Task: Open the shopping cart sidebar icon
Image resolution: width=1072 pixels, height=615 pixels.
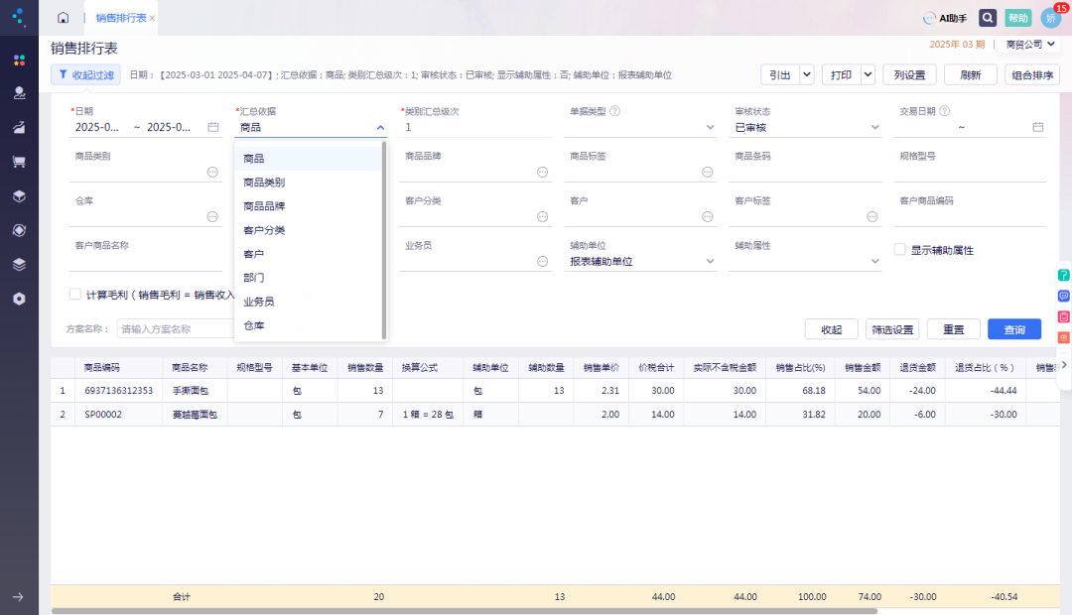Action: (x=19, y=162)
